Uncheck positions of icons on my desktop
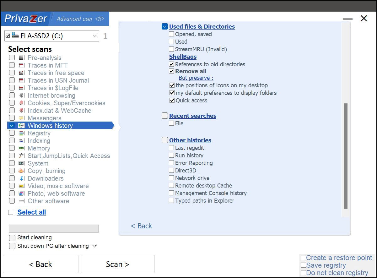This screenshot has height=278, width=377. click(172, 85)
